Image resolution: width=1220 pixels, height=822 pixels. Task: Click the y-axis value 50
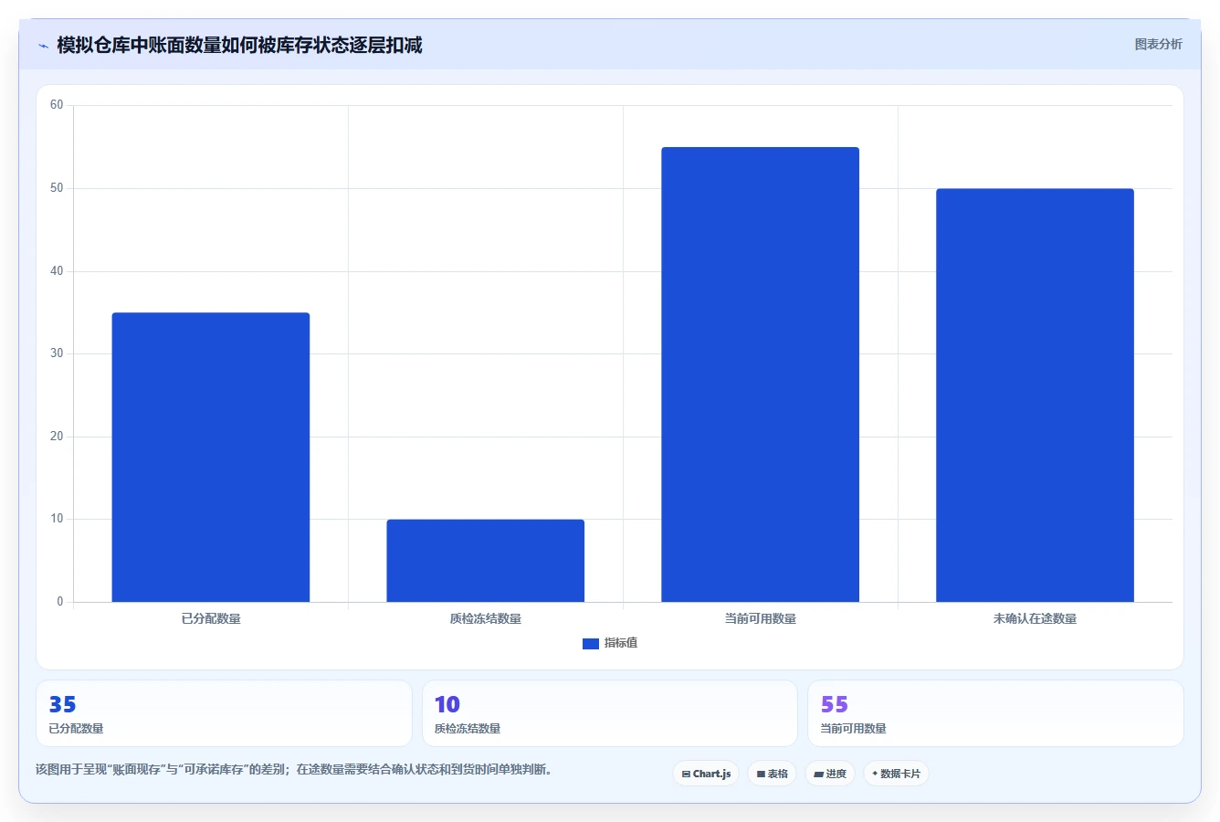(x=57, y=188)
